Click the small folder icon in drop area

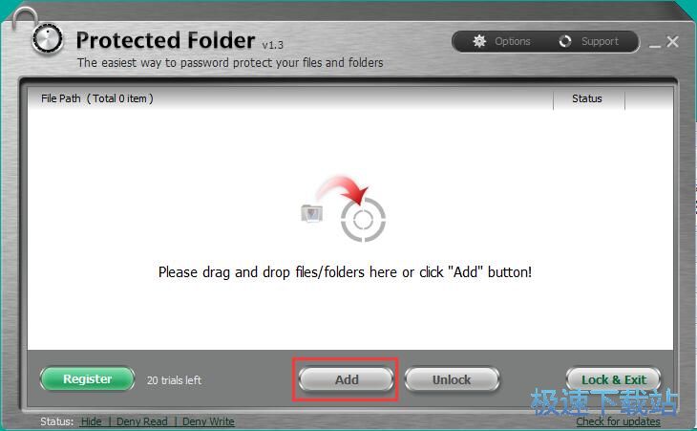pos(312,213)
